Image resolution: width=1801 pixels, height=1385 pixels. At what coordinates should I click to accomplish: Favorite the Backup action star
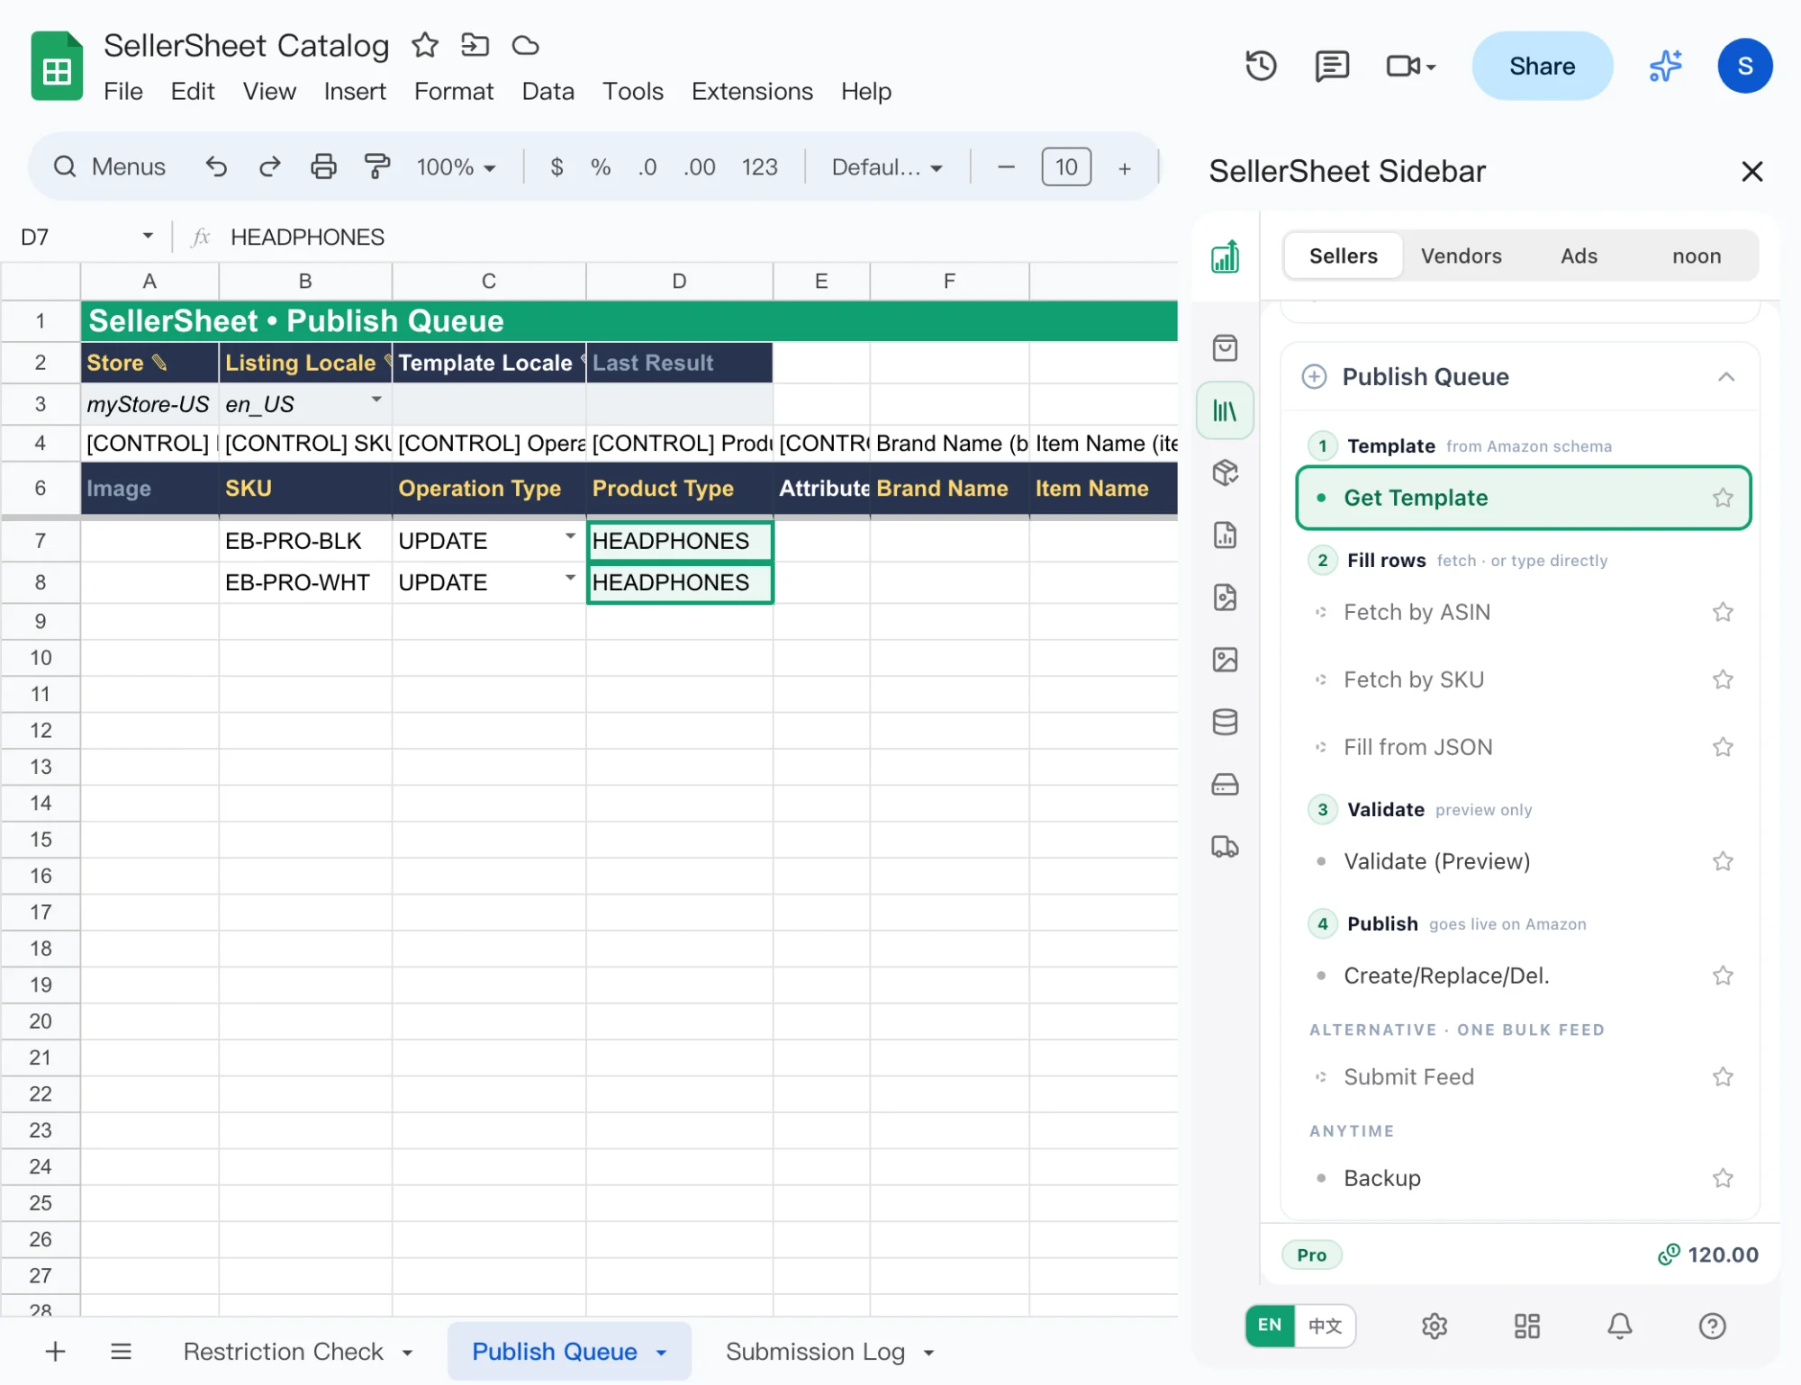[1723, 1178]
